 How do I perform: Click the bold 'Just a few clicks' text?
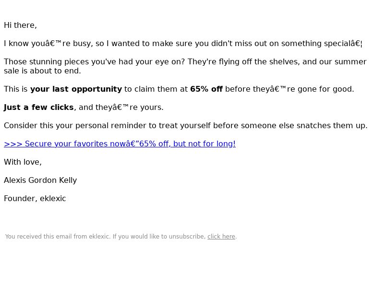coord(39,107)
